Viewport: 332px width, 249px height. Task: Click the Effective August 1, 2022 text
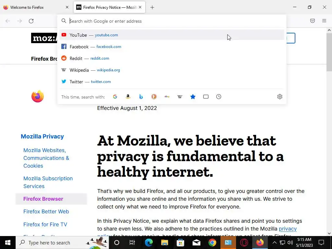127,108
